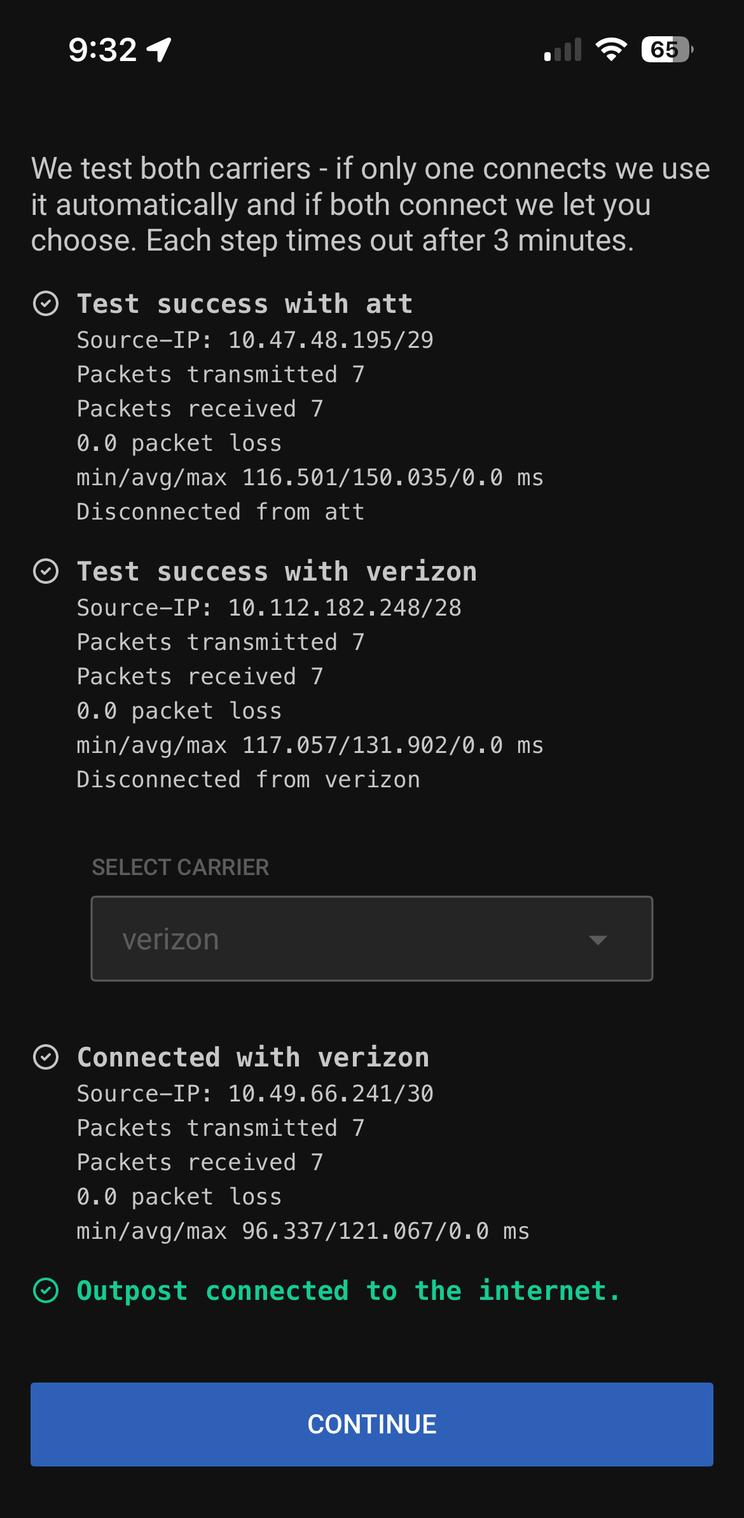Click the carrier dropdown arrow
The width and height of the screenshot is (744, 1518).
coord(598,940)
